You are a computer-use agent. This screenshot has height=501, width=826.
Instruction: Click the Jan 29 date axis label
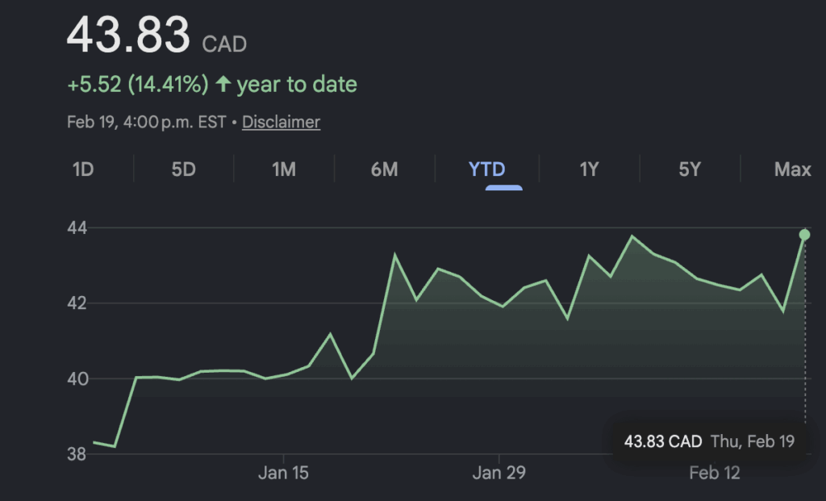[x=499, y=474]
